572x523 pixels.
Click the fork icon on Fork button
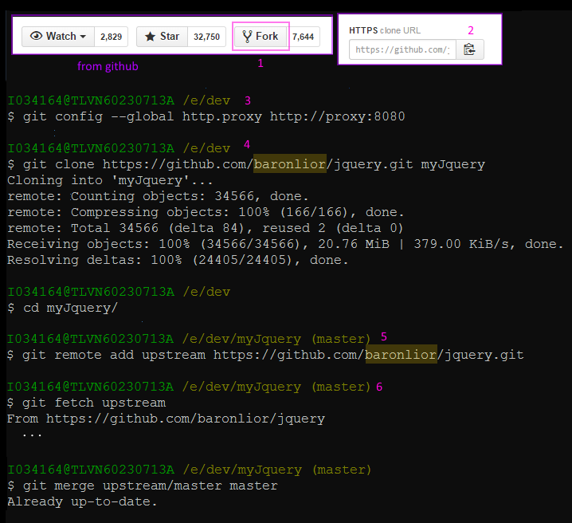247,37
